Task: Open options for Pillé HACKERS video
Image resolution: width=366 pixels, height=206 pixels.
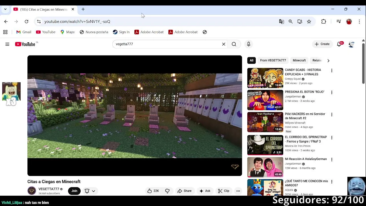Action: pyautogui.click(x=332, y=114)
